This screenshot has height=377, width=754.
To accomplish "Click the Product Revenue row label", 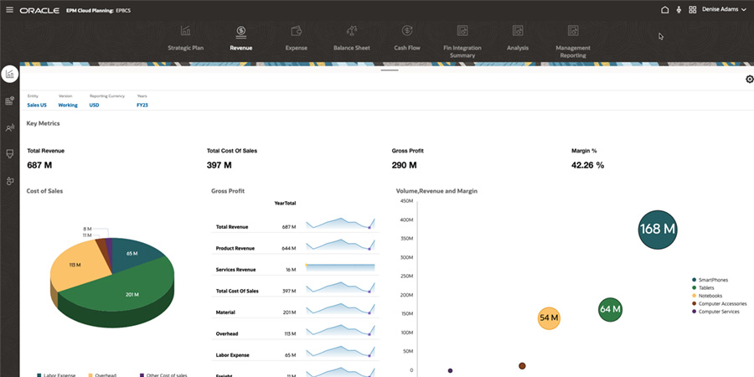I will (235, 249).
